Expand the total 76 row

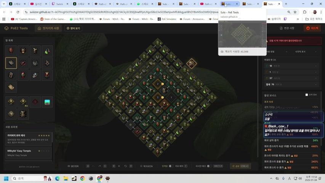pyautogui.click(x=291, y=84)
